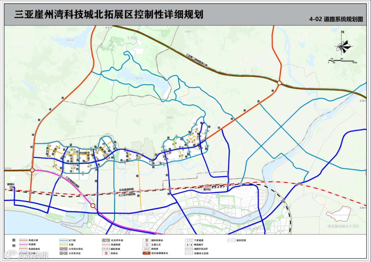Click the 崖州站 station icon on the map
The image size is (371, 262).
[207, 186]
